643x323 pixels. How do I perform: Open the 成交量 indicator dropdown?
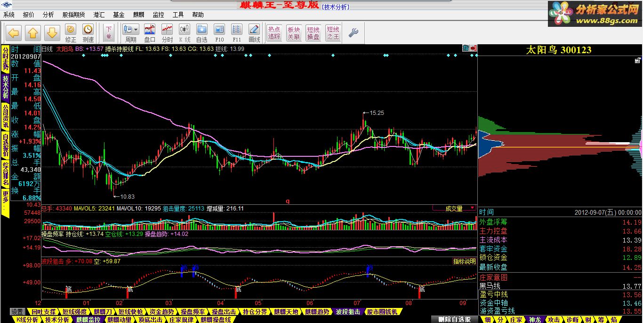(454, 208)
